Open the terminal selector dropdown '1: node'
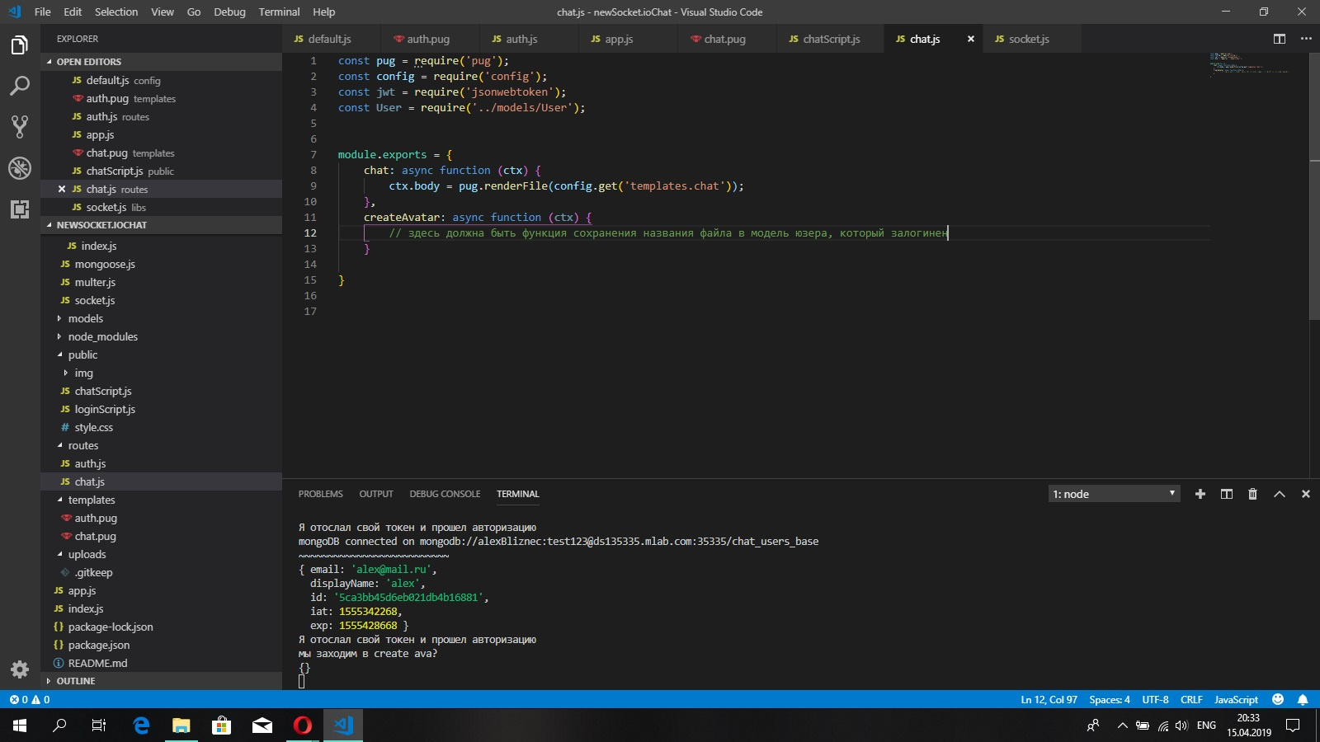 click(1114, 494)
